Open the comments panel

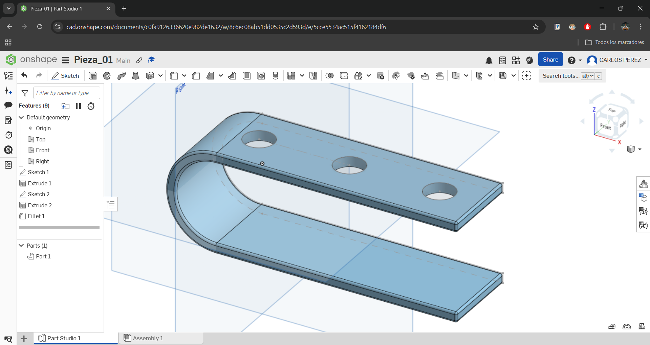coord(8,105)
